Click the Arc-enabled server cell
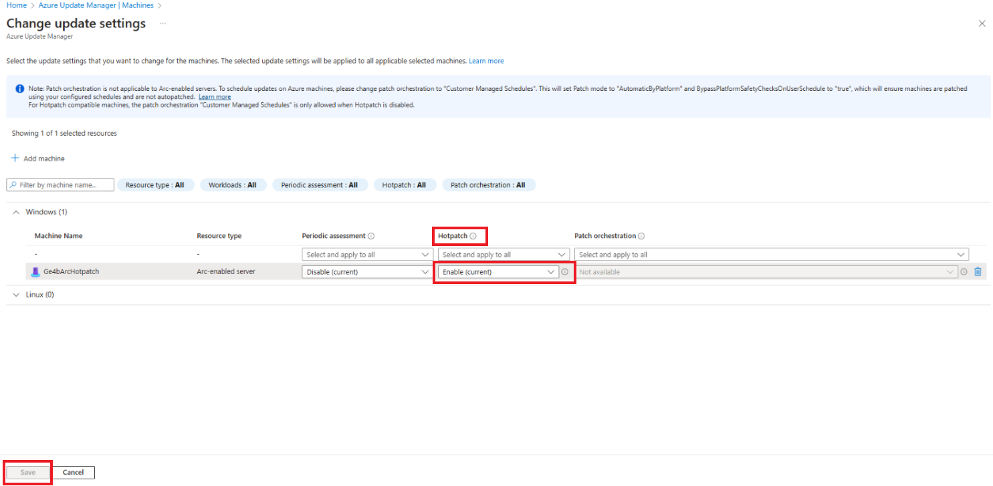 click(x=226, y=272)
